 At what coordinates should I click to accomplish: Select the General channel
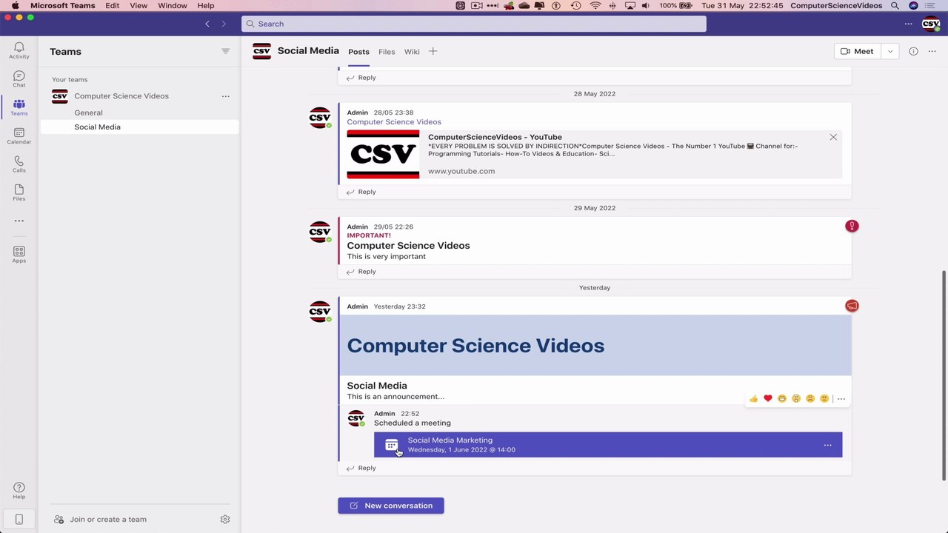coord(88,113)
